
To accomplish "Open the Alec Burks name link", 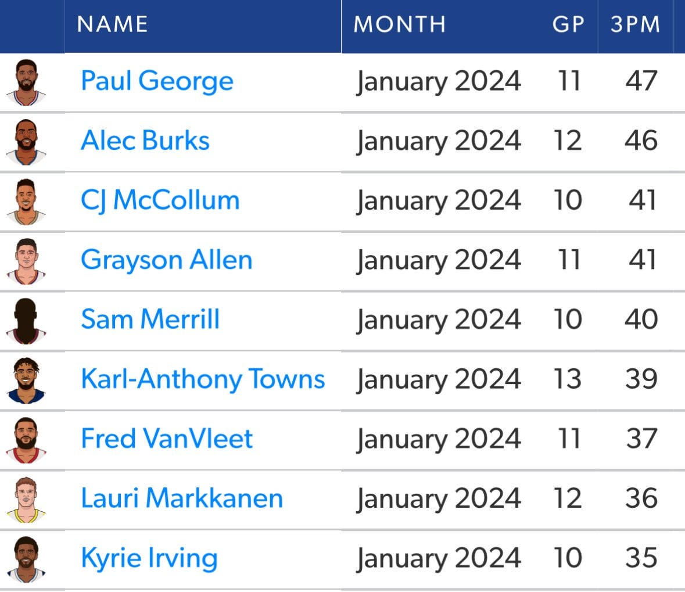I will (x=145, y=141).
